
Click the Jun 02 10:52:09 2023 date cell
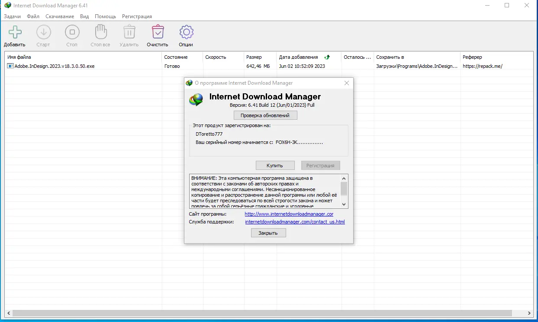(x=302, y=66)
